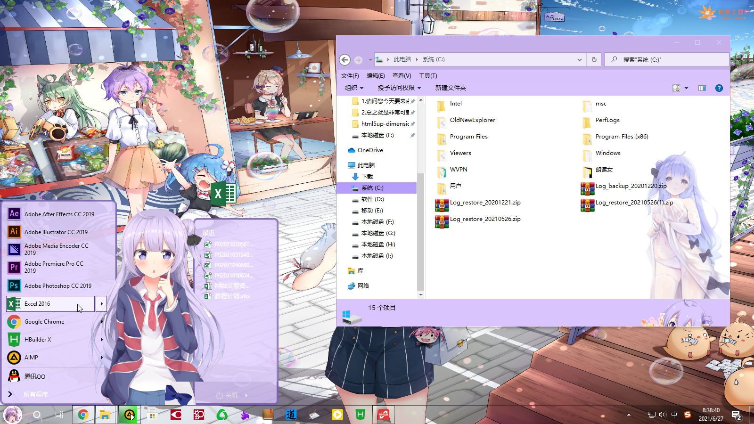Toggle the preview pane icon
This screenshot has width=754, height=424.
(702, 88)
